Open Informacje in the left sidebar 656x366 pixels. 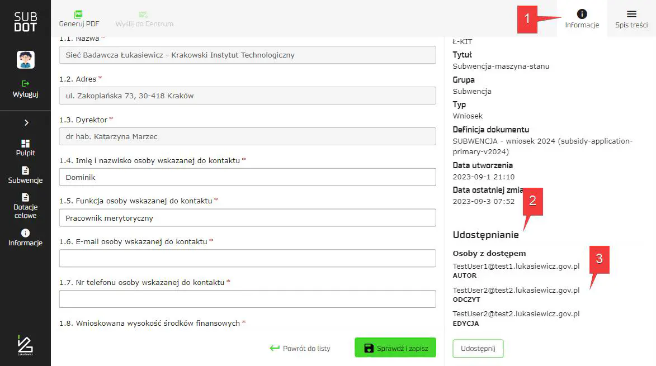point(25,237)
